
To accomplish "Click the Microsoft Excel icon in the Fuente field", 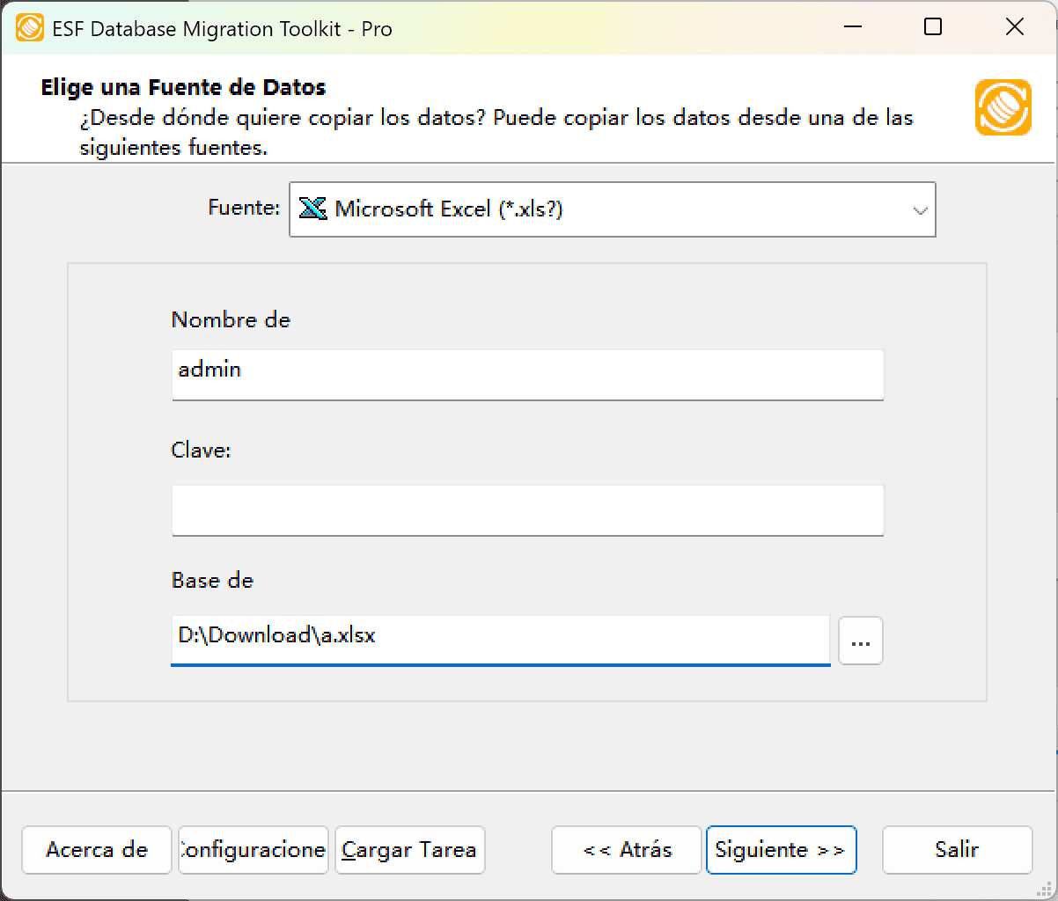I will point(312,209).
